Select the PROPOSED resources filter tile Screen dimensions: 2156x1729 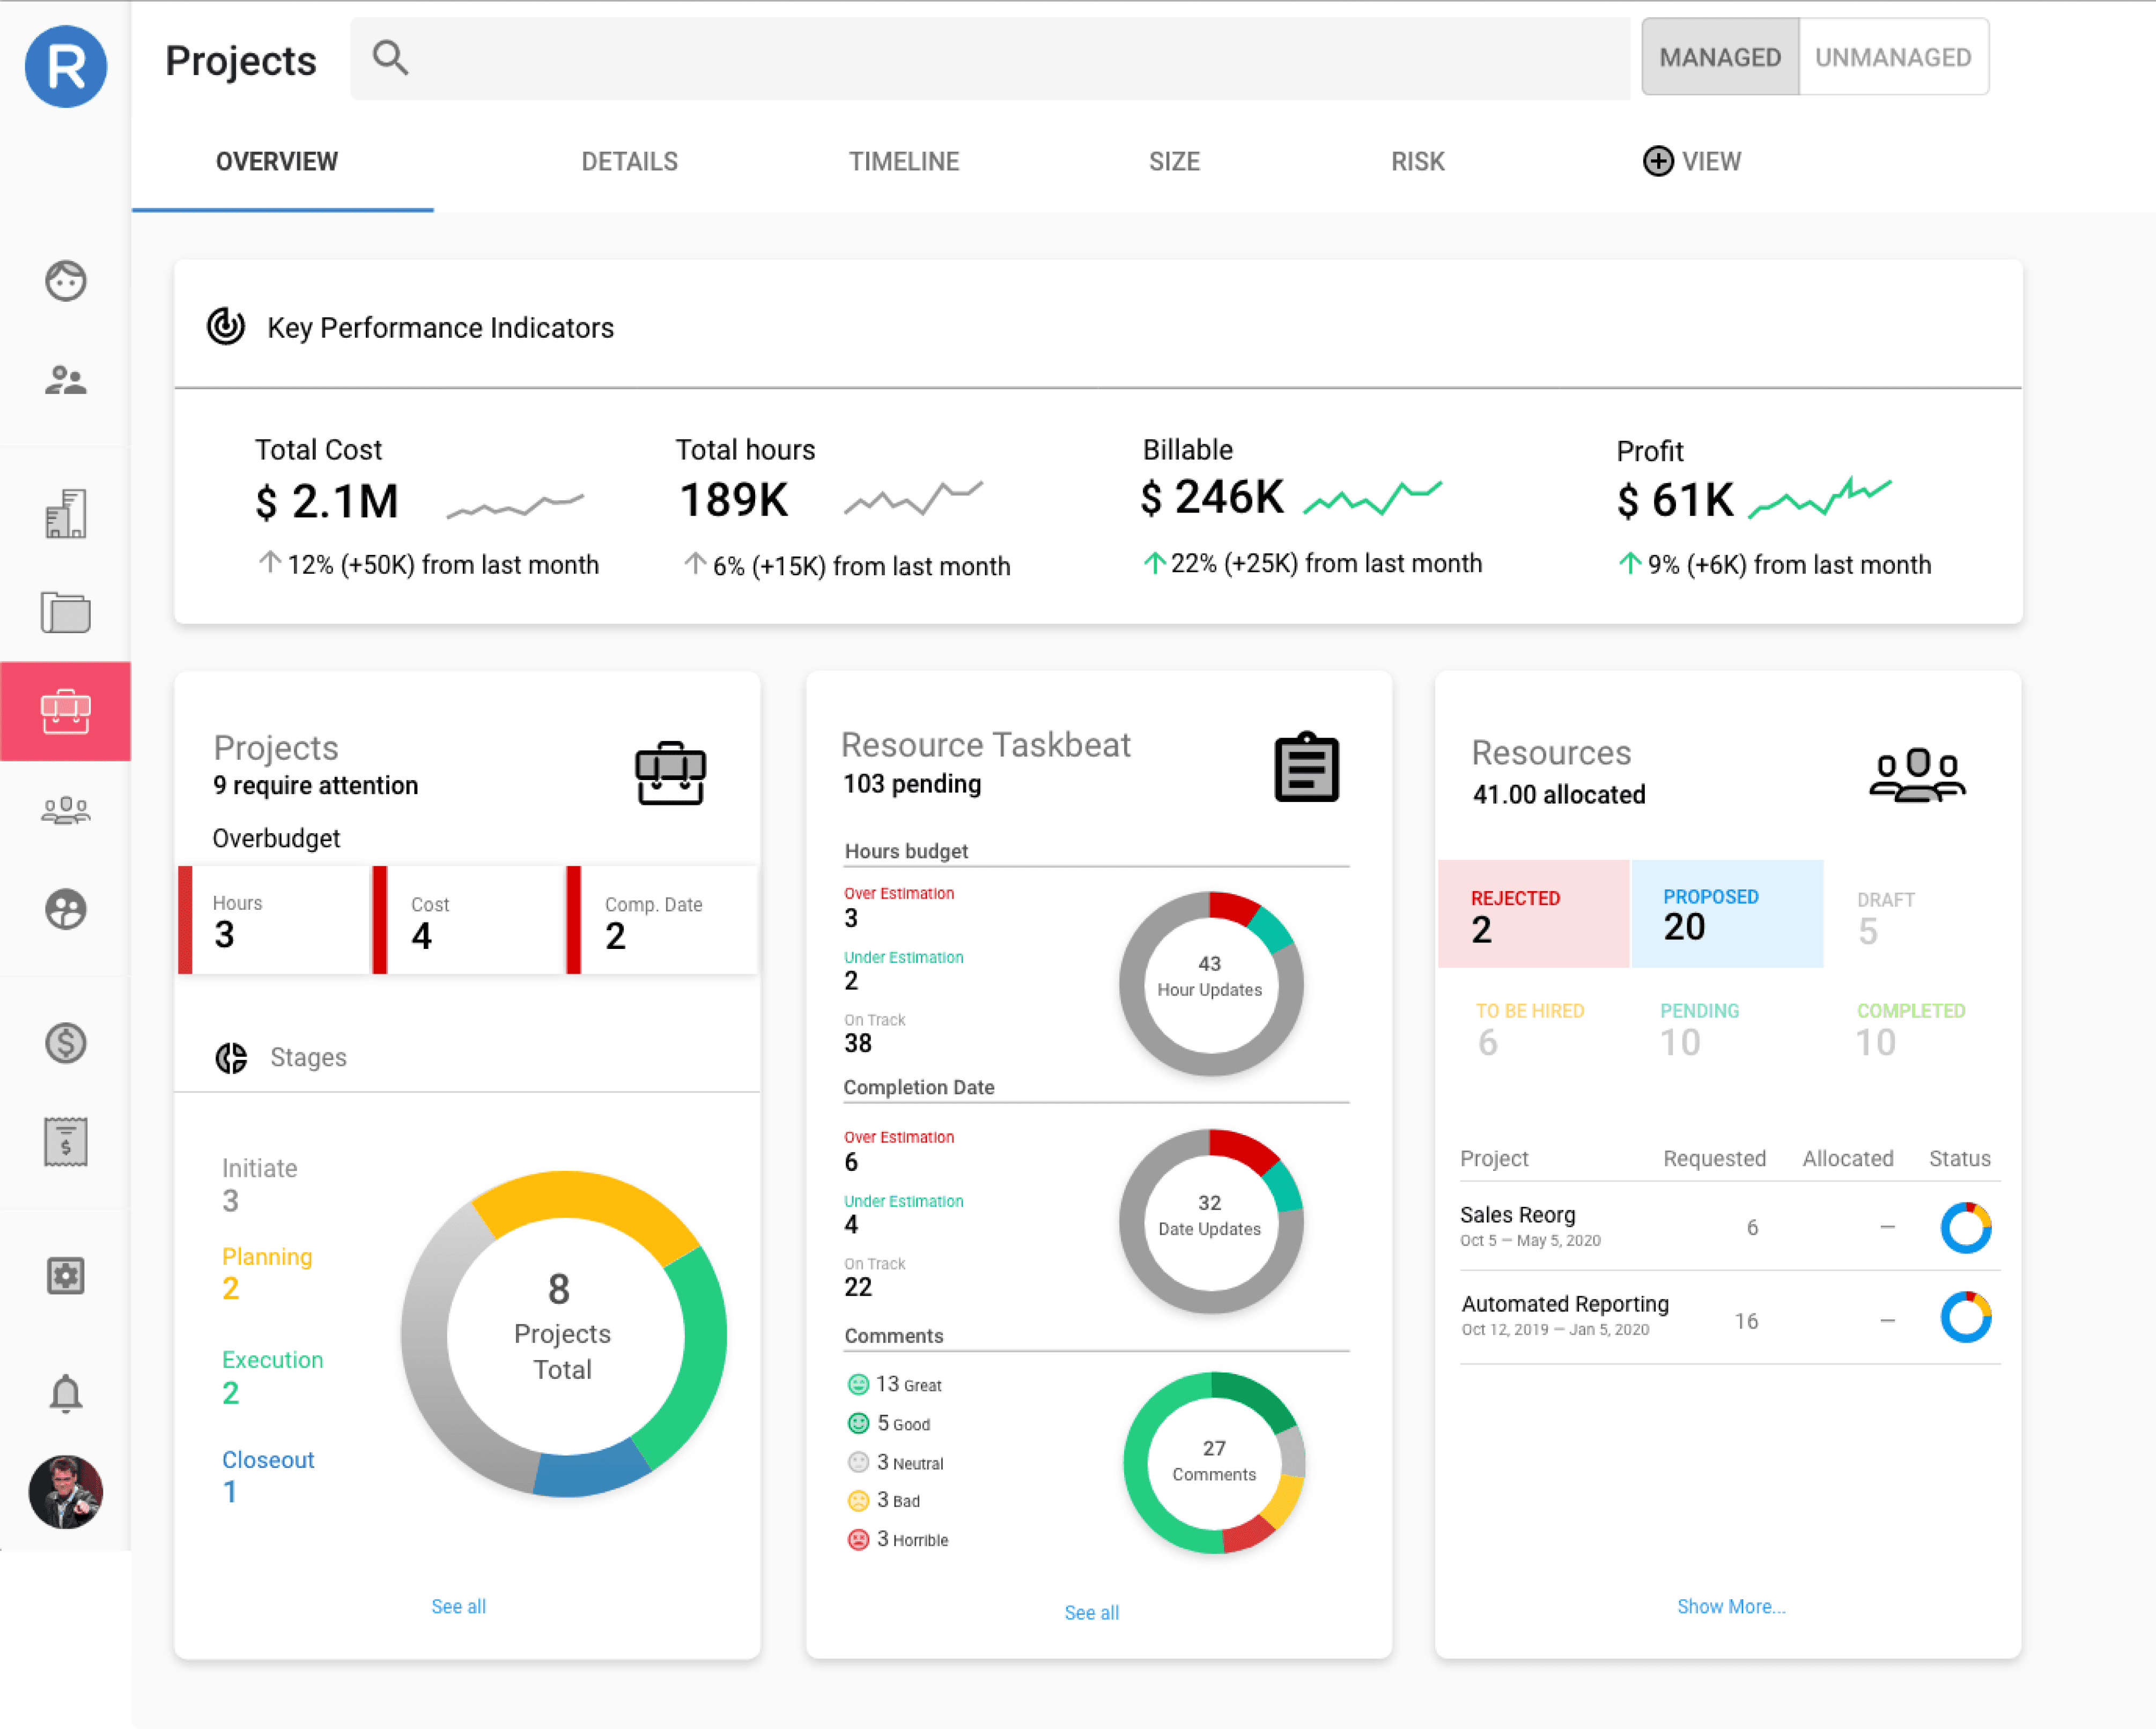pos(1726,914)
